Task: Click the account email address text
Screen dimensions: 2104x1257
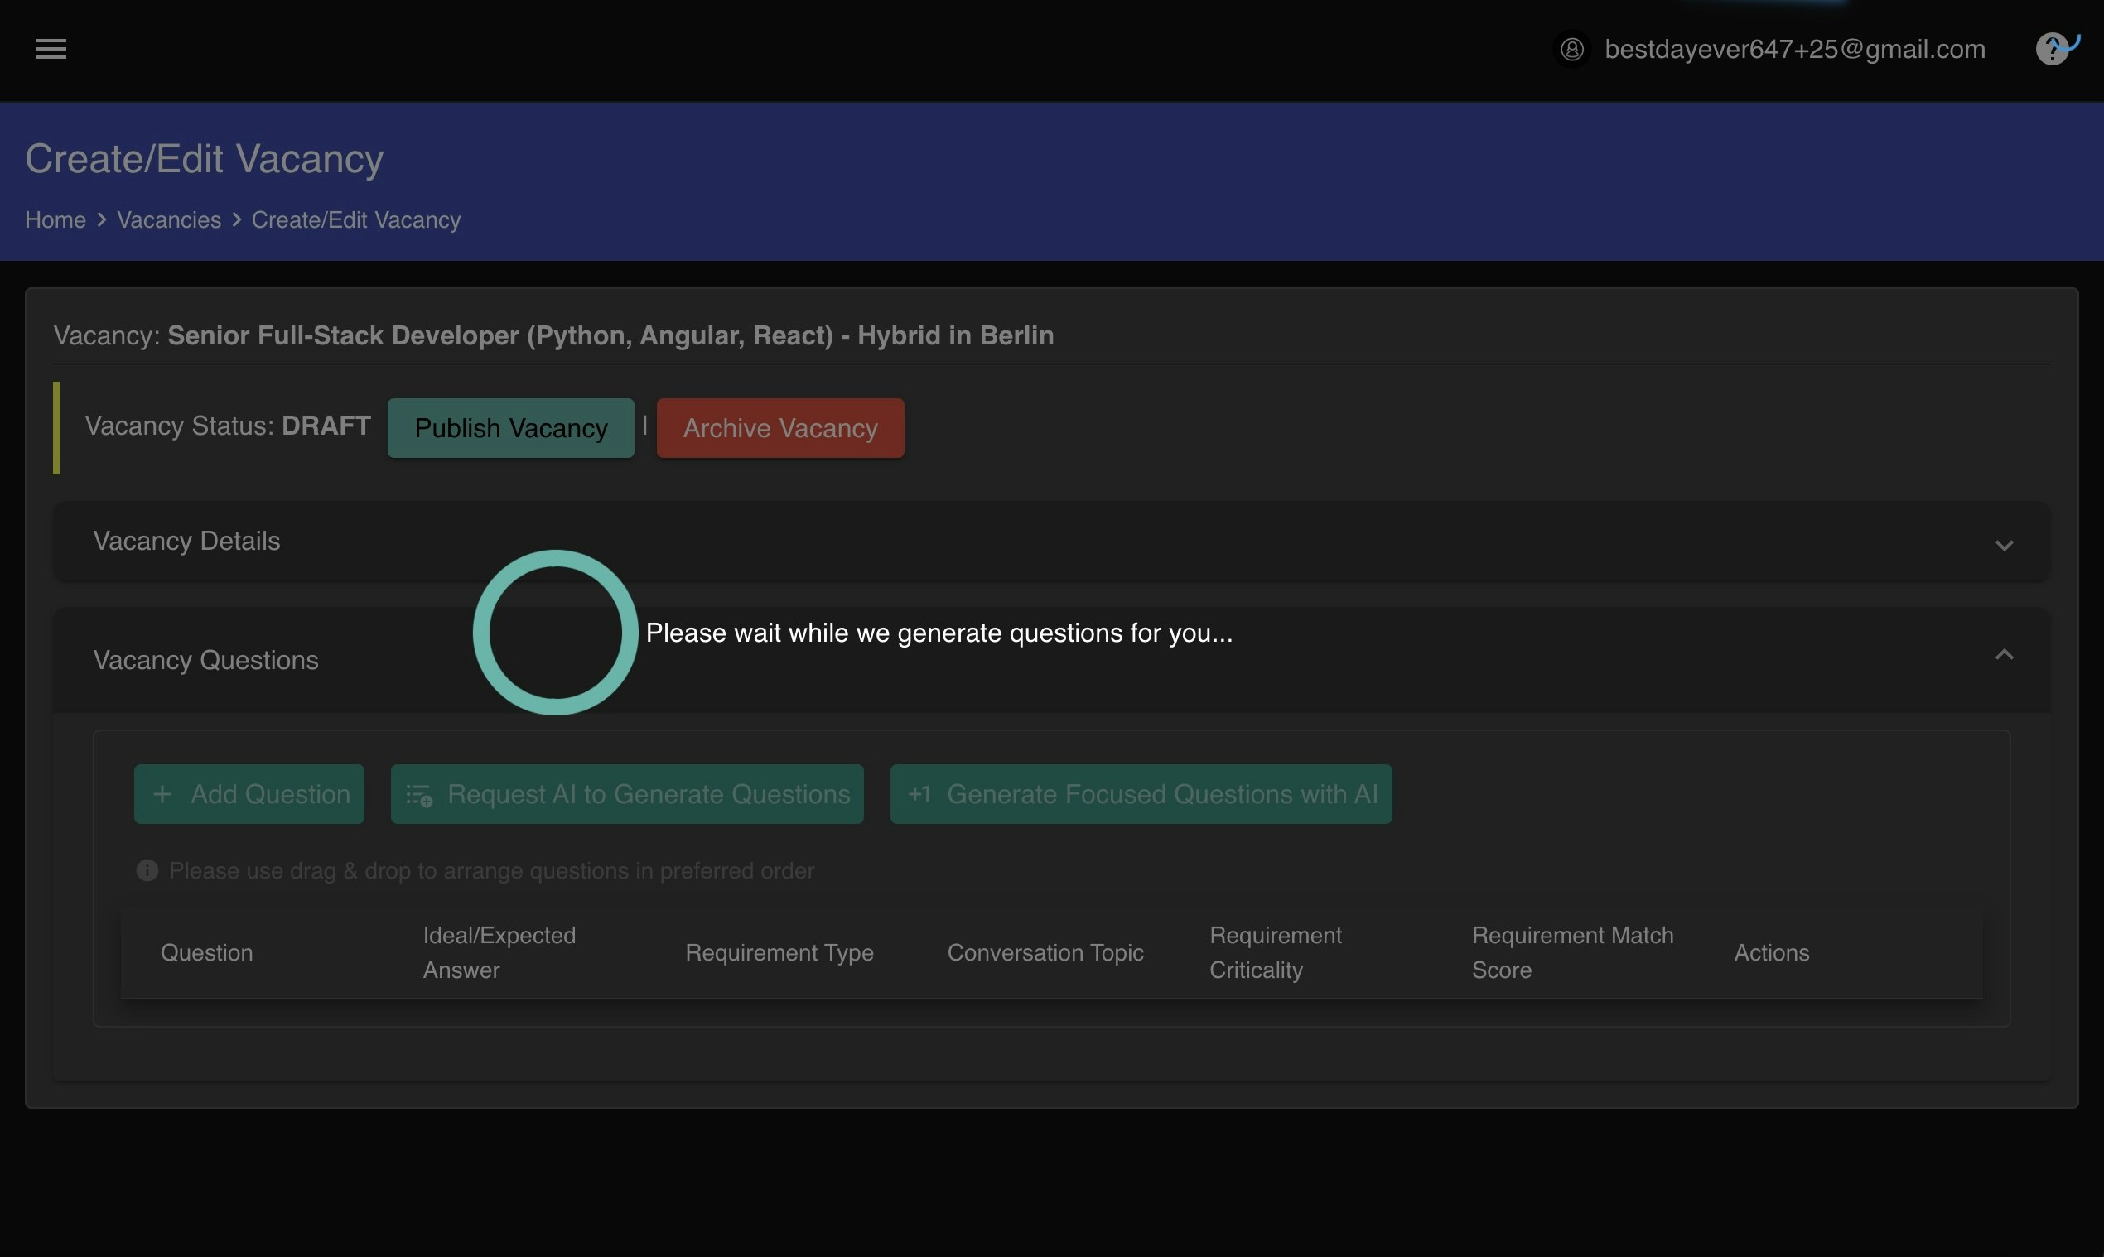Action: [1794, 49]
